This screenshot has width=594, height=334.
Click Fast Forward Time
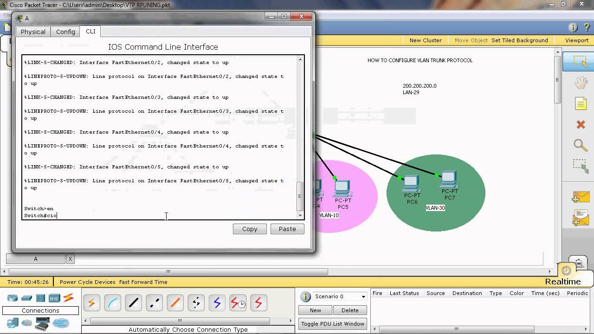pyautogui.click(x=143, y=282)
